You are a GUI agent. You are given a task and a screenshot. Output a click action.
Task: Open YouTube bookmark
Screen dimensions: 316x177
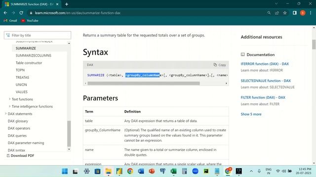click(x=30, y=21)
